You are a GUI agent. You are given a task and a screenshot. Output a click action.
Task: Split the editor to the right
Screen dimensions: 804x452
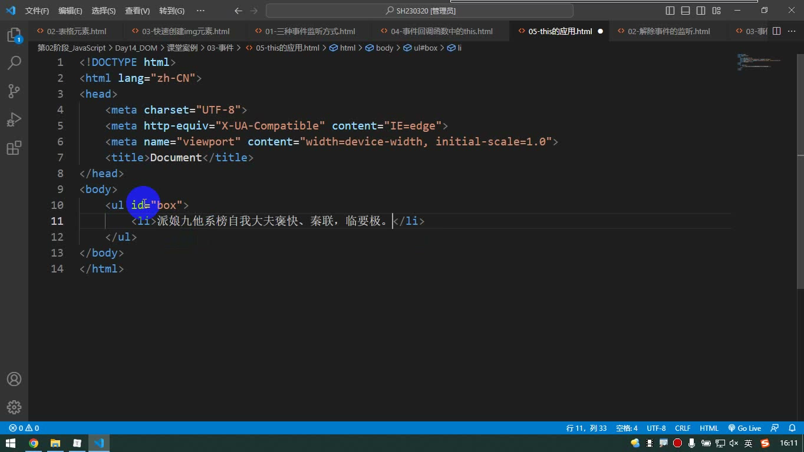click(x=777, y=31)
